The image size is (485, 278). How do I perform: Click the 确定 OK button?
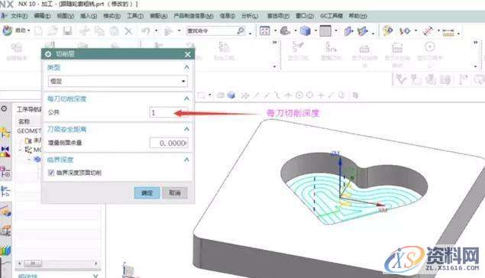(x=147, y=192)
